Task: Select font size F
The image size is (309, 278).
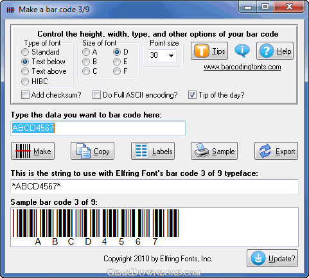Action: [117, 71]
